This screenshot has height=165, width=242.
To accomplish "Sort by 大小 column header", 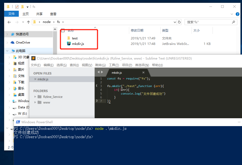I will [197, 30].
